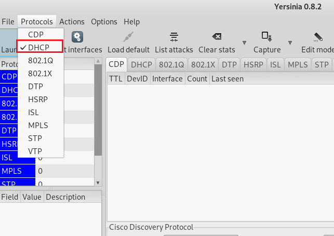
Task: Select the DTP row in protocol list
Action: [47, 131]
